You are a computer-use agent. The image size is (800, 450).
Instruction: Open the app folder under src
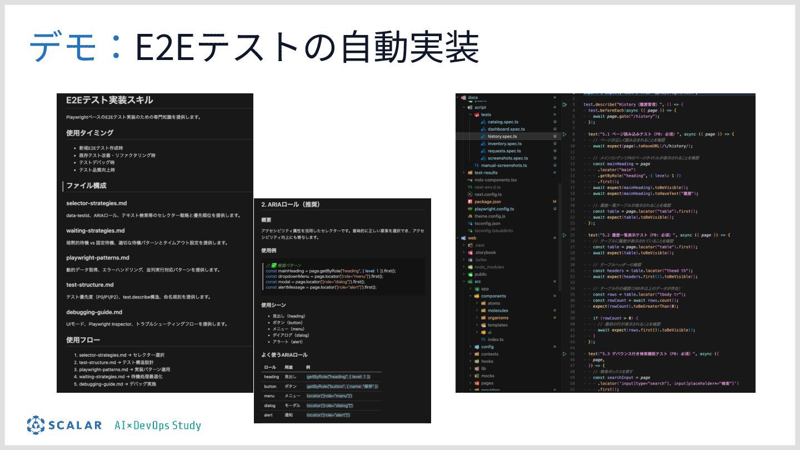pos(484,289)
